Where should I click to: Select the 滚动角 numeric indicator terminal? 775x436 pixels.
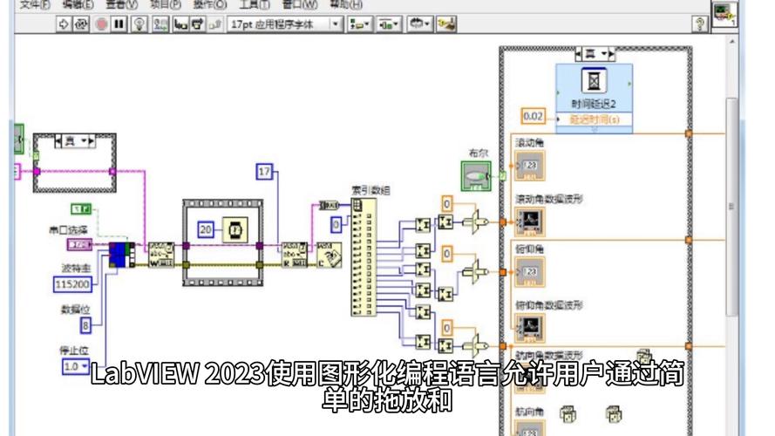(x=529, y=166)
